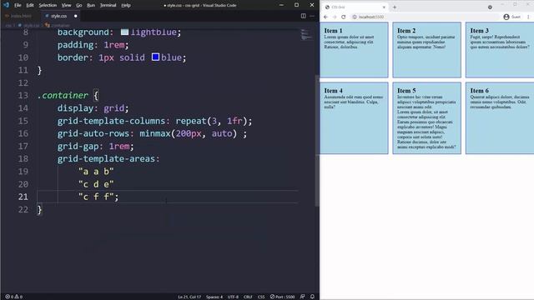The height and width of the screenshot is (300, 534).
Task: Click line number 13 in the gutter
Action: point(23,95)
